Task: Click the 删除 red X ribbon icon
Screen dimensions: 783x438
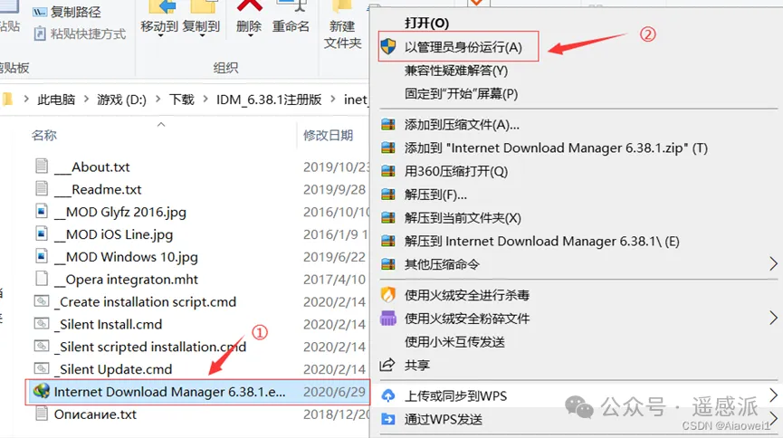Action: tap(249, 6)
